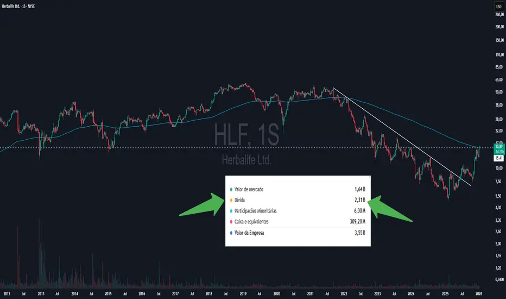This screenshot has height=299, width=506.
Task: Click the 2016 label on time axis
Action: (x=142, y=294)
